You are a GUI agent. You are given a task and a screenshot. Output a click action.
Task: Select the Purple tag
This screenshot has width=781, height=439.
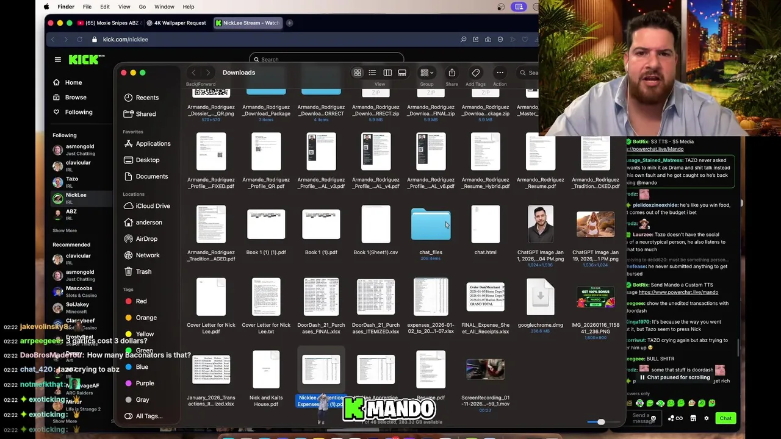[139, 384]
